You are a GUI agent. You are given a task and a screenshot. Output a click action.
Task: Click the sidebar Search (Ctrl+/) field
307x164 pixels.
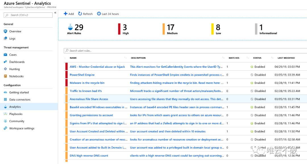(28, 15)
